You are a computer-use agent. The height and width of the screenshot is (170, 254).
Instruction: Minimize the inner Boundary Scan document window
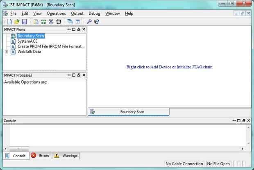pyautogui.click(x=236, y=14)
